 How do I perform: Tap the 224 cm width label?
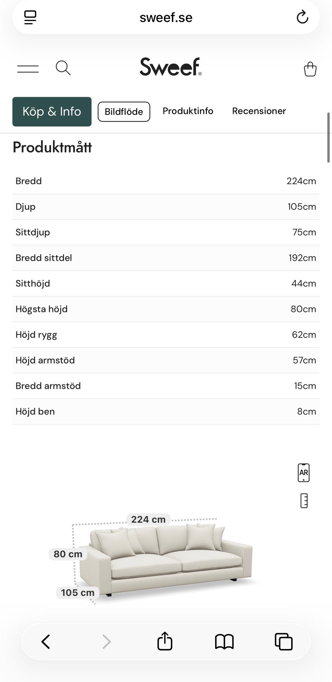click(x=148, y=519)
